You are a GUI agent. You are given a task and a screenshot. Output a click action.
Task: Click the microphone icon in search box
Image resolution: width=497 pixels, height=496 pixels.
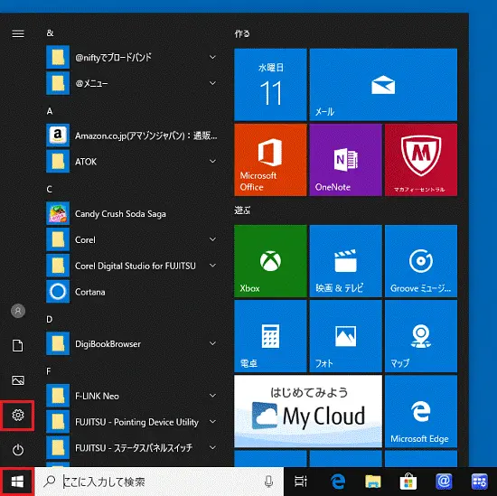point(268,482)
